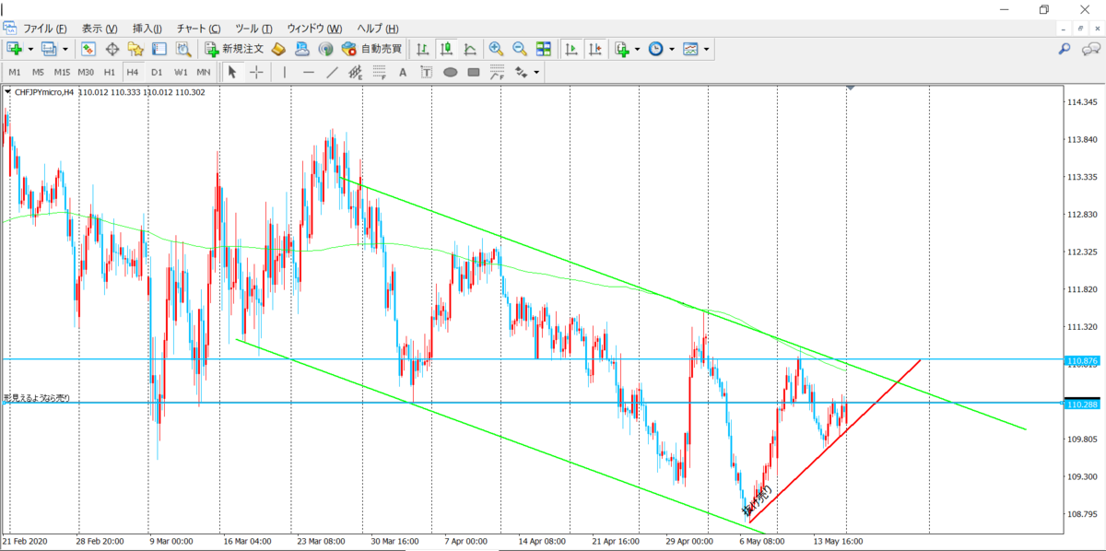This screenshot has width=1106, height=551.
Task: Expand the periodicity clock dropdown
Action: (x=671, y=49)
